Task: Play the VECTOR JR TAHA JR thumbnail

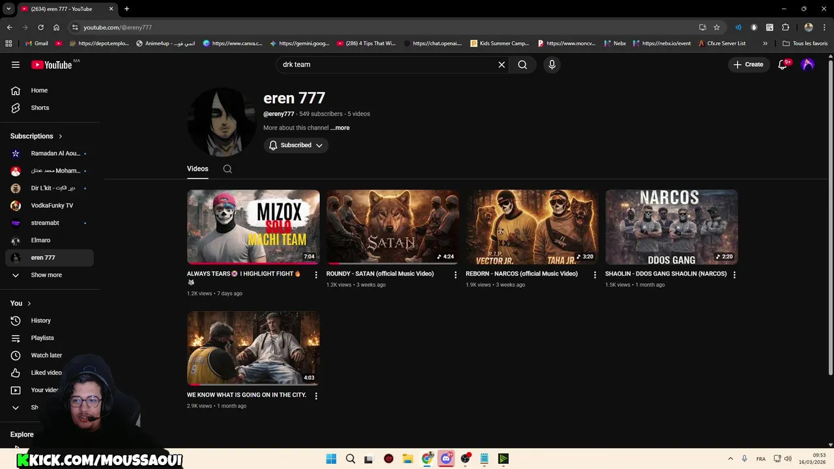Action: [x=532, y=227]
